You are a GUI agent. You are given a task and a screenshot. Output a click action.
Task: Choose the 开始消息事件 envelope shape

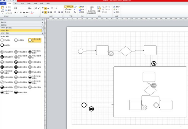pyautogui.click(x=2, y=52)
